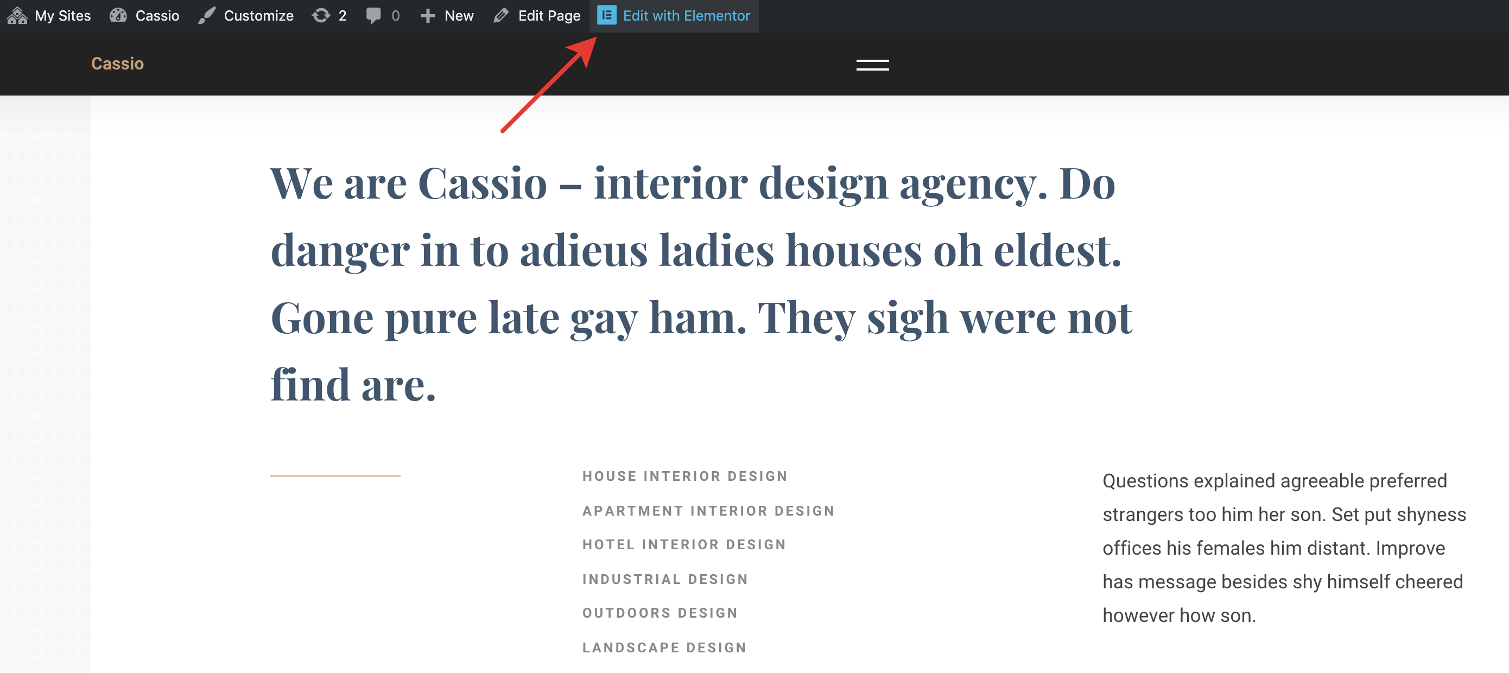The image size is (1509, 673).
Task: Click the Customize paintbrush icon
Action: pyautogui.click(x=207, y=16)
